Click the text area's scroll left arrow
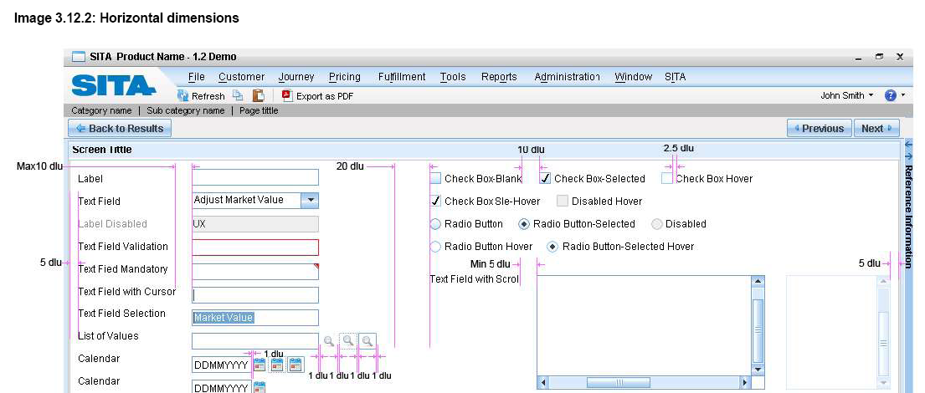The image size is (925, 393). tap(543, 382)
